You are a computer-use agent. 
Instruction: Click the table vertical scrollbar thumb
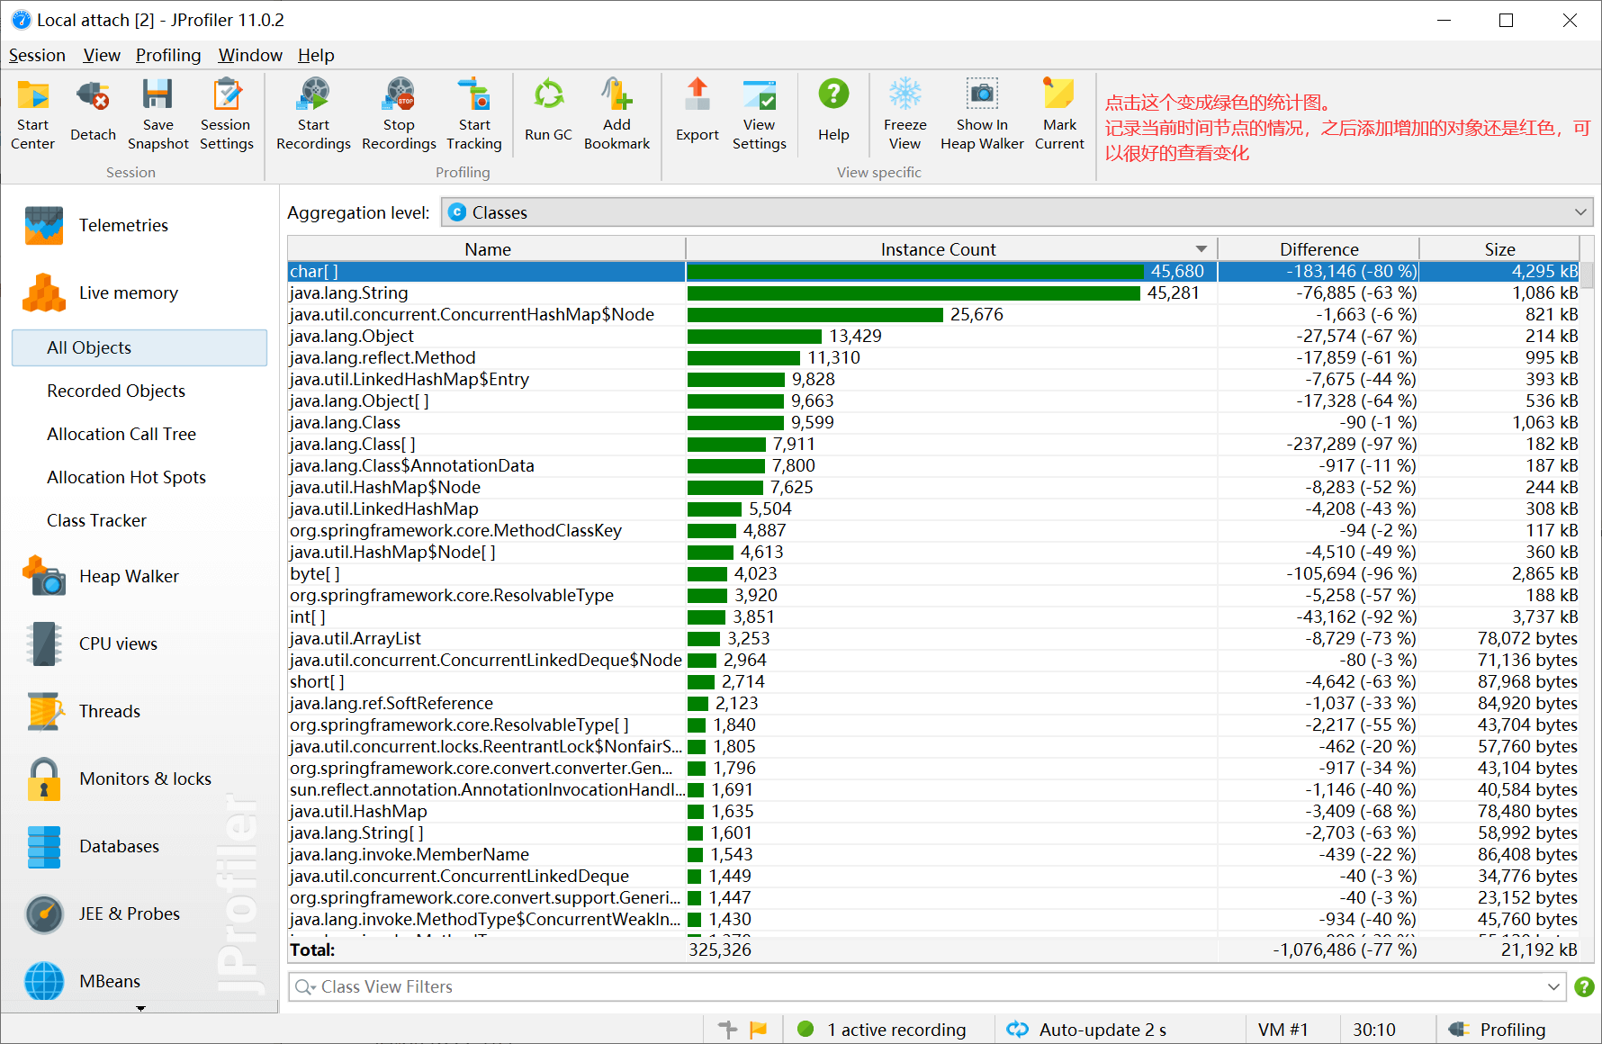pos(1587,274)
